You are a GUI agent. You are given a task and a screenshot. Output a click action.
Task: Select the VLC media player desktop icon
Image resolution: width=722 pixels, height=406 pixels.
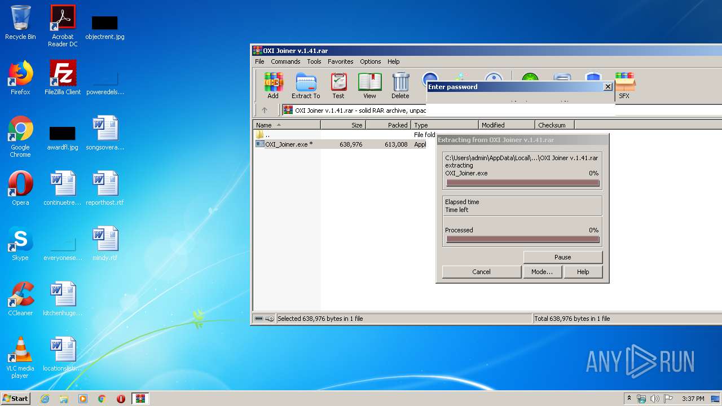20,358
